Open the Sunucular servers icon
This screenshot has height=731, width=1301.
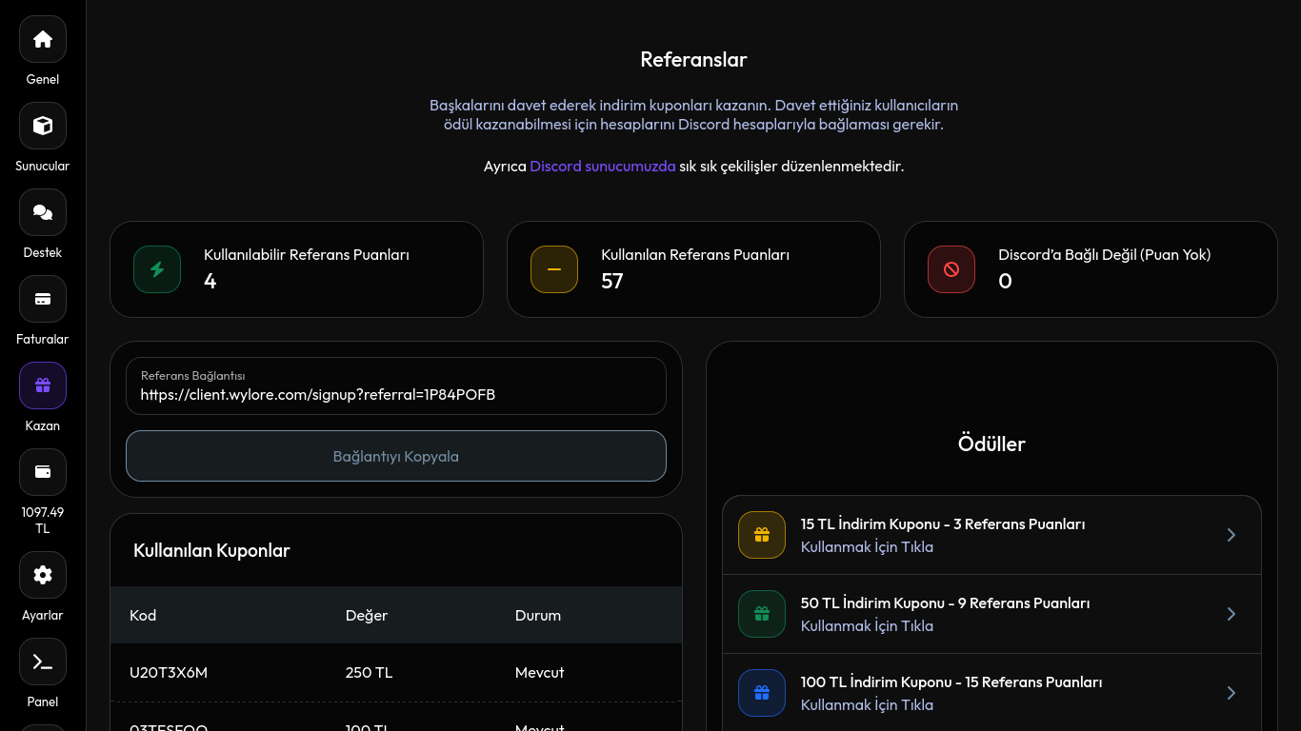pos(42,126)
